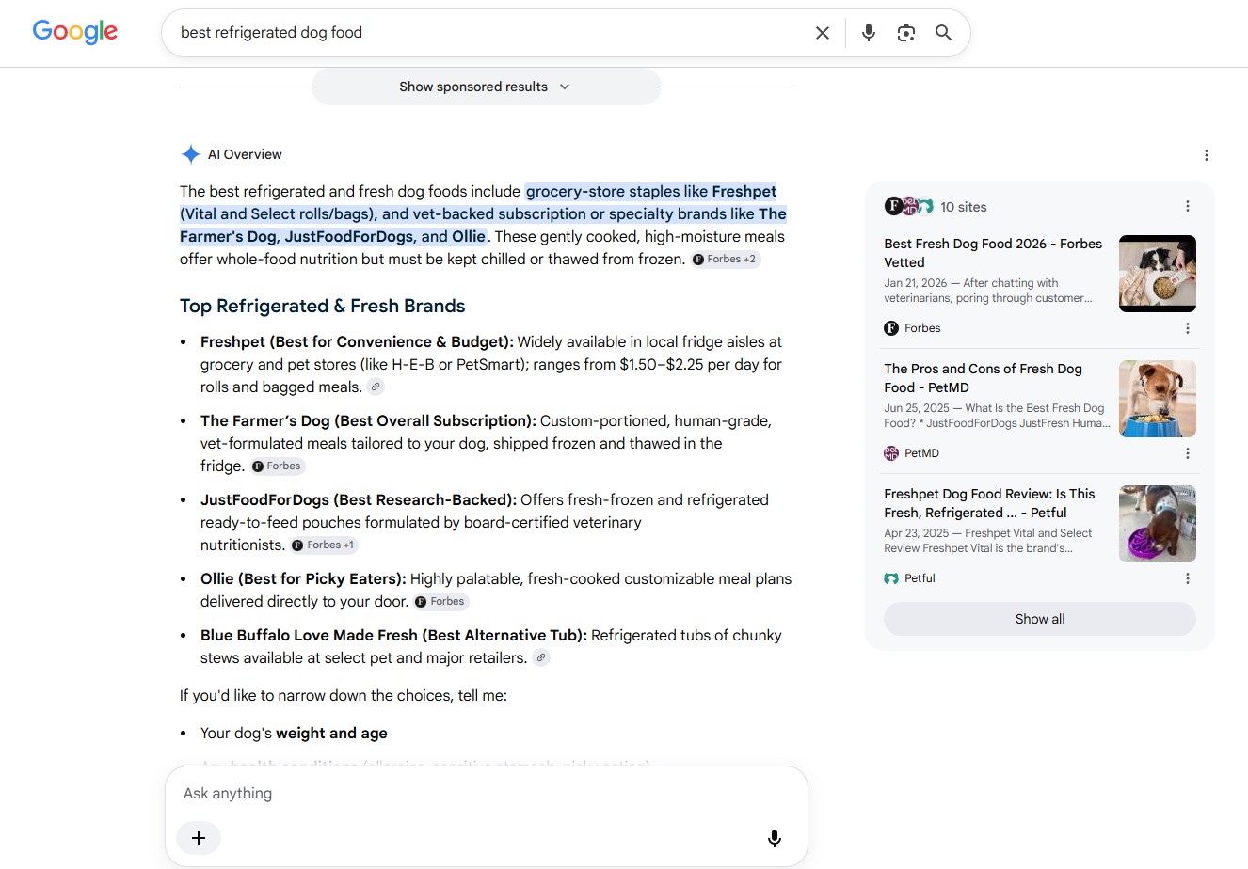Click the Forbes favicon under the first result
This screenshot has width=1248, height=869.
[891, 328]
